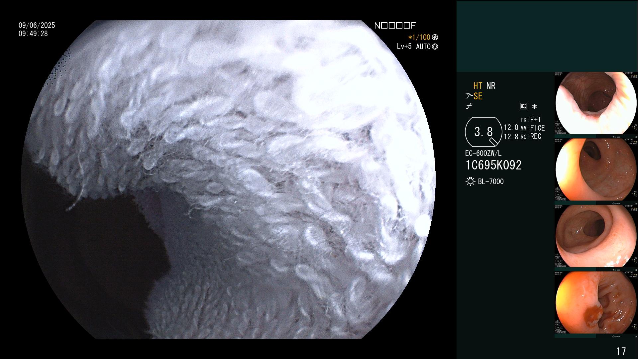The image size is (638, 359).
Task: Click the asterisk indicator beside the sliders icon
Action: click(534, 107)
